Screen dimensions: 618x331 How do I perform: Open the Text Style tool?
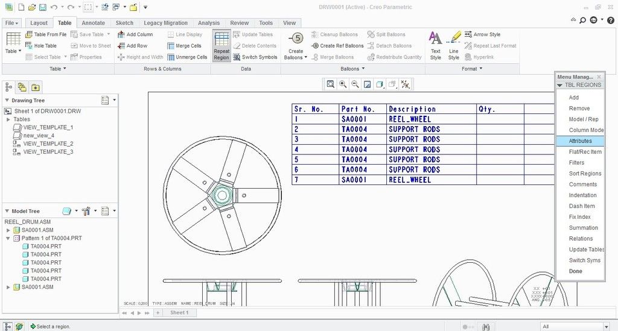[436, 46]
